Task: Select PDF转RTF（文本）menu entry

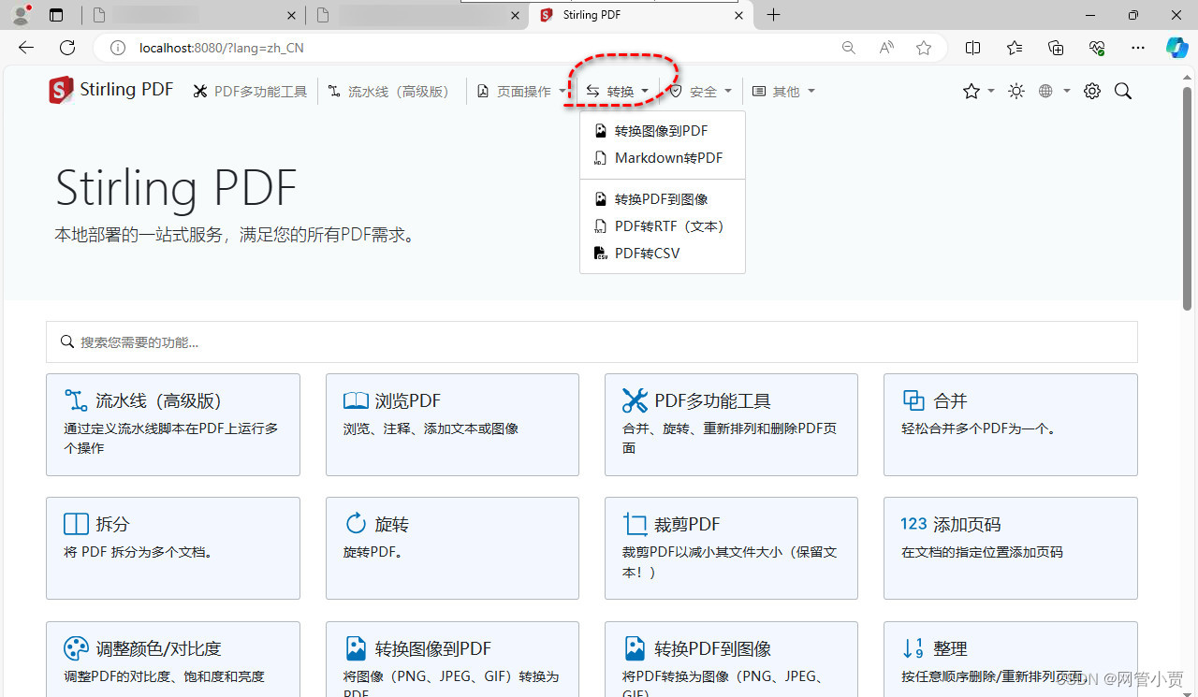Action: [x=663, y=226]
